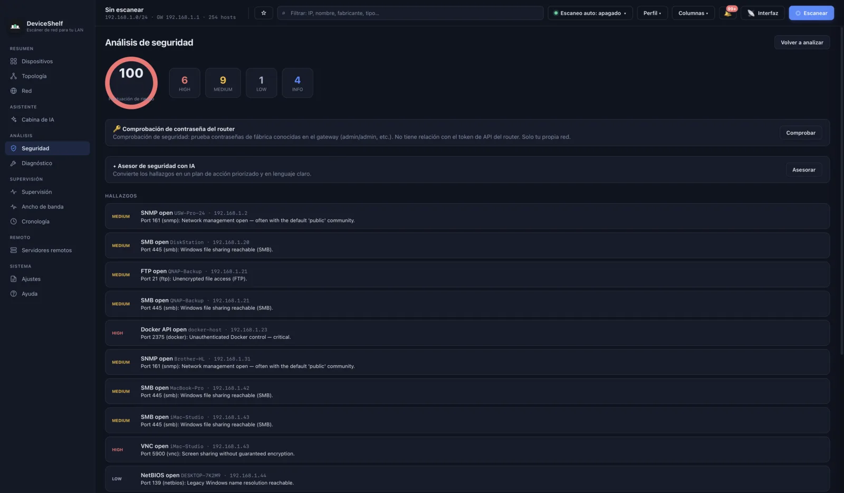Click the 192.168.1.23 IP address
844x493 pixels.
tap(249, 330)
